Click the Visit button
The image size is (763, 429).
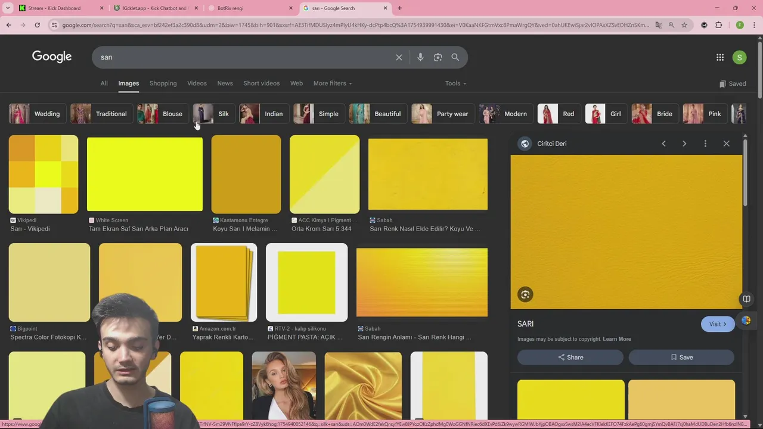[x=718, y=324]
